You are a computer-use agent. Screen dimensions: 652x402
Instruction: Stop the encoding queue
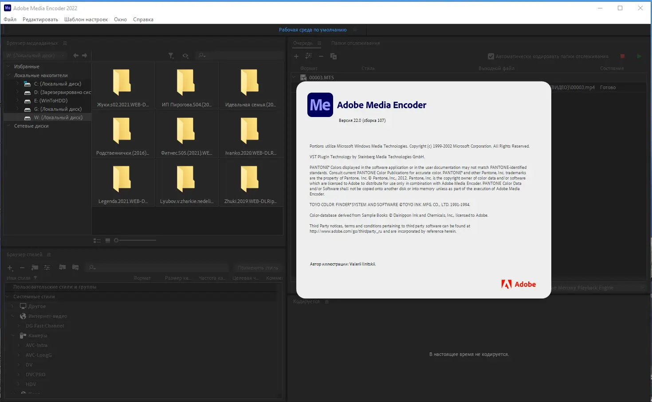[x=622, y=56]
